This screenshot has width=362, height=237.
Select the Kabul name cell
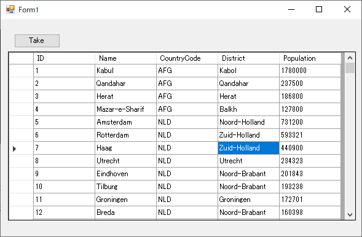click(x=125, y=71)
